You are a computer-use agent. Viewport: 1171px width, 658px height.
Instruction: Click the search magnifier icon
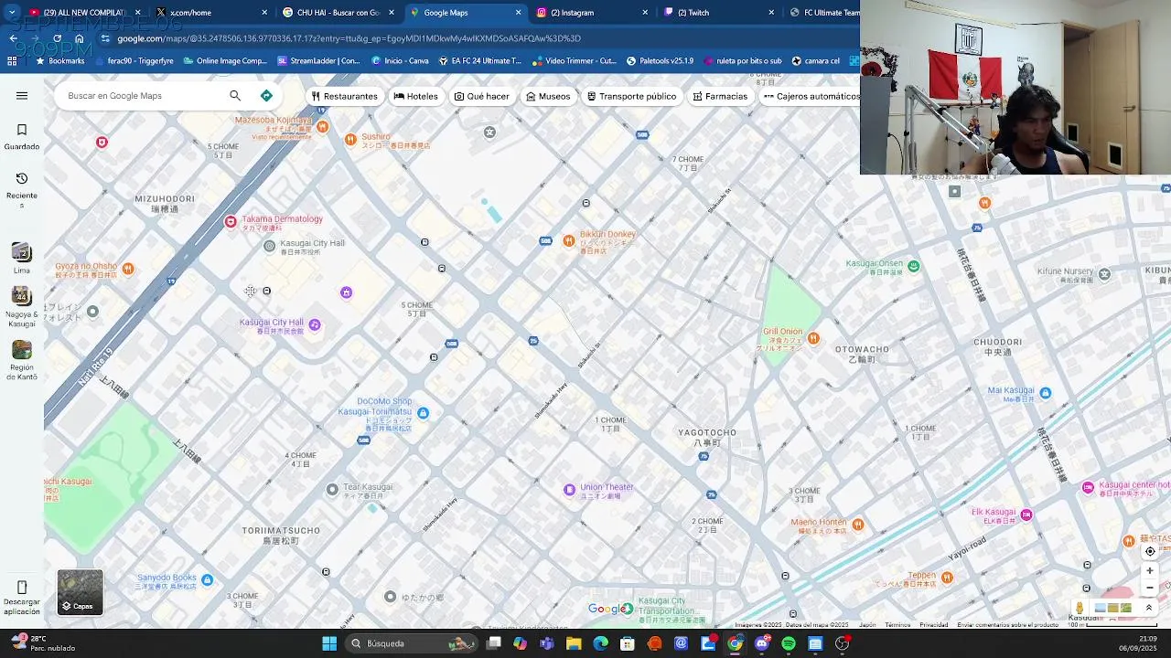pos(235,96)
